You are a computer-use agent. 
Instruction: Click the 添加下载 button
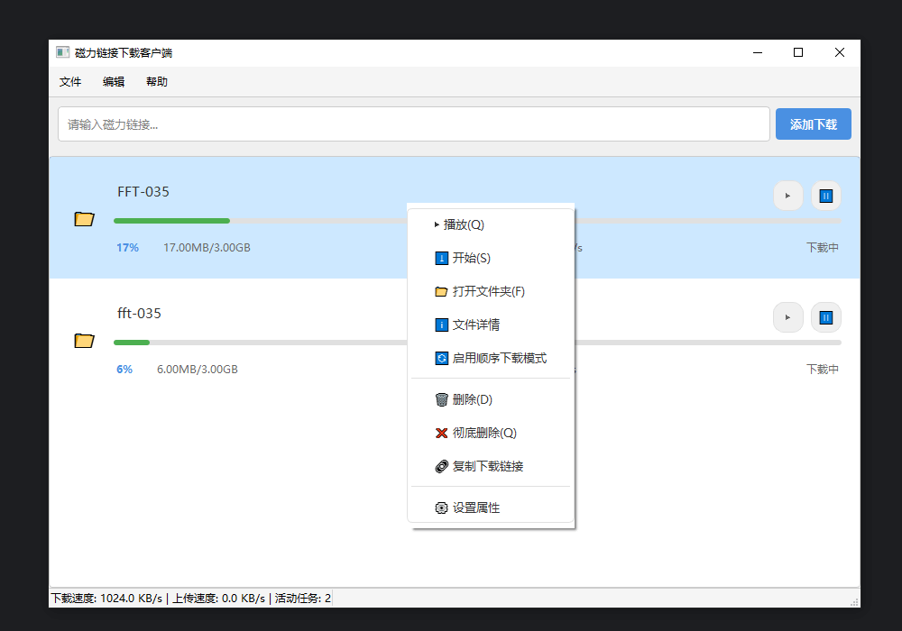click(813, 124)
